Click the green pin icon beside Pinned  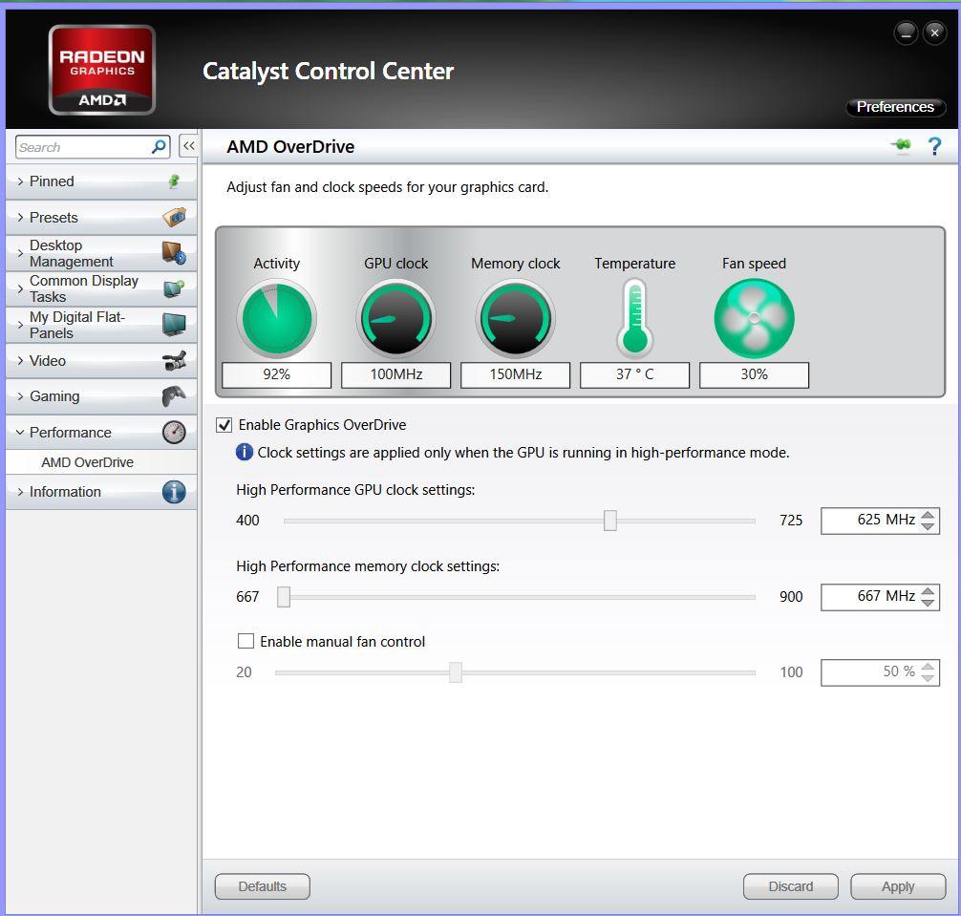pos(174,181)
